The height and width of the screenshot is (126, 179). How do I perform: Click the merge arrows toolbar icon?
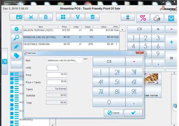78,17
